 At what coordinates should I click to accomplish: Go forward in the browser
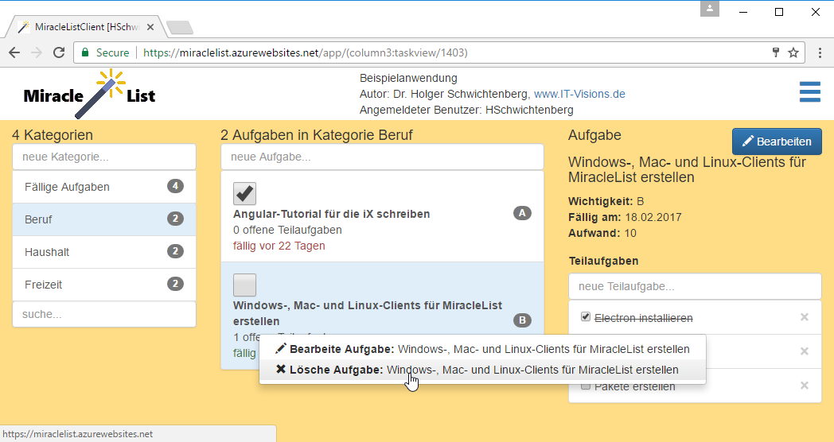pos(36,52)
